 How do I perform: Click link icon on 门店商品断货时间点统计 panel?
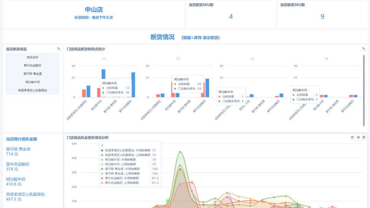tap(363, 49)
